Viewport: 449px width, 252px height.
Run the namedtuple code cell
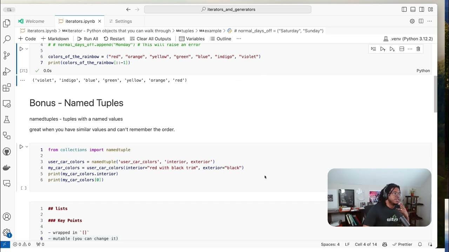click(x=21, y=147)
